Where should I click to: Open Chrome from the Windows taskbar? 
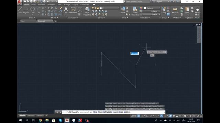41,120
